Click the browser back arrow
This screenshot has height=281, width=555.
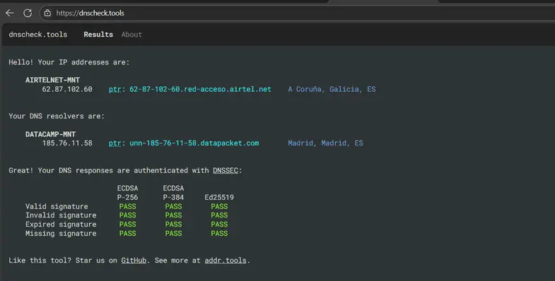pos(10,13)
